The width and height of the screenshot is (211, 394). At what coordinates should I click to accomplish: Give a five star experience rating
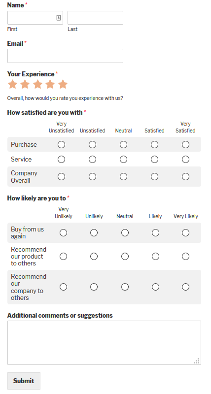pyautogui.click(x=63, y=84)
